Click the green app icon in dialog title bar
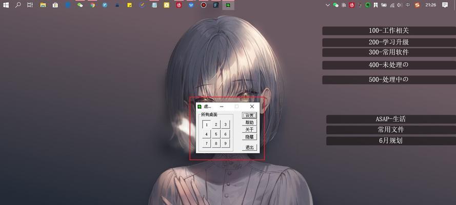The height and width of the screenshot is (205, 456). [200, 107]
